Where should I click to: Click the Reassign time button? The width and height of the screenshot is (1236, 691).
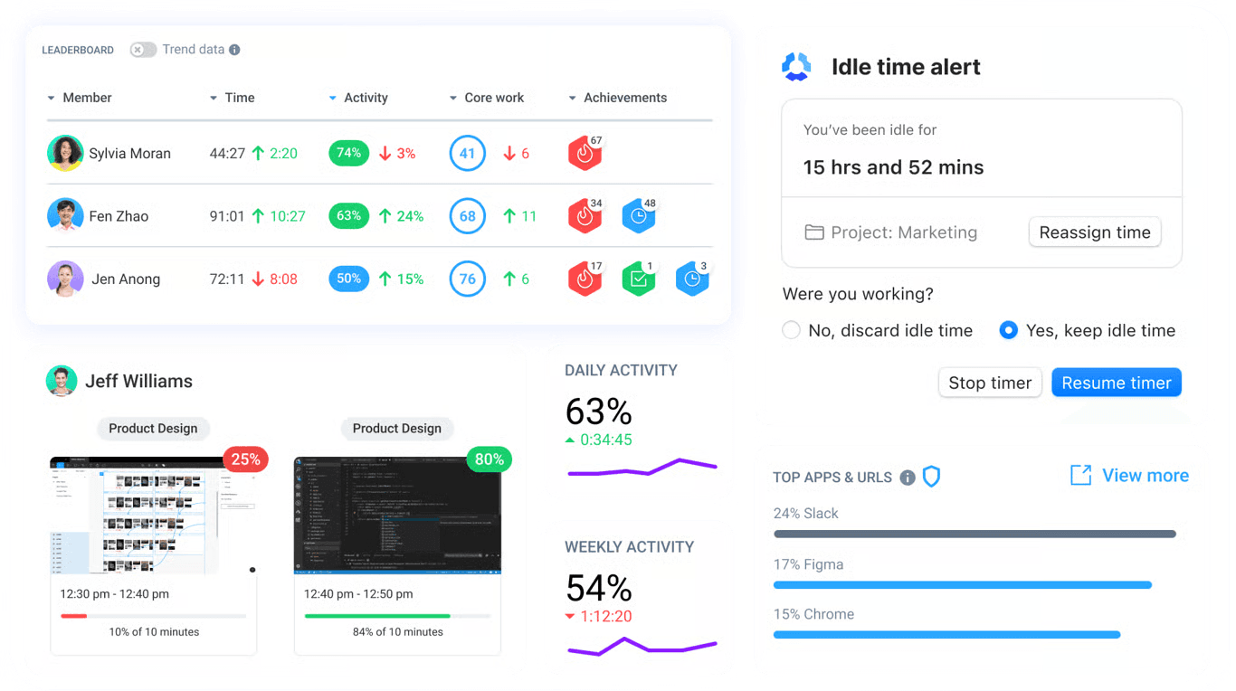[x=1095, y=232]
